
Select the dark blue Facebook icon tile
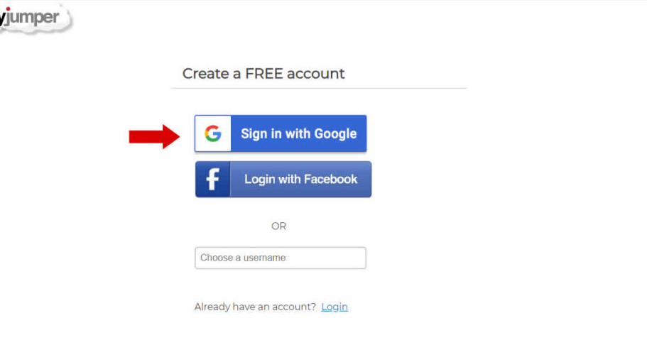[x=212, y=179]
